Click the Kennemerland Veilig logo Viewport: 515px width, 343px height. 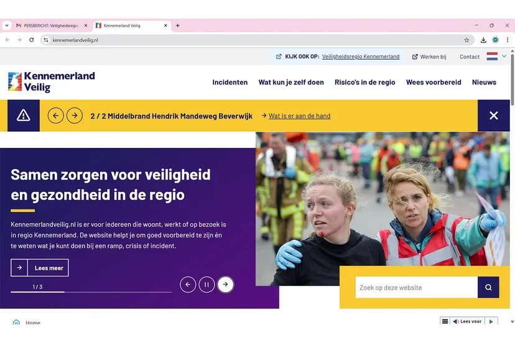[52, 82]
